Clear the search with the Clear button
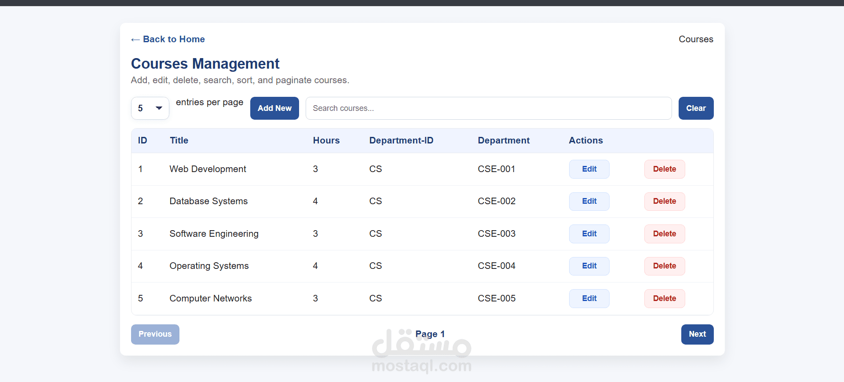This screenshot has height=382, width=844. click(x=696, y=108)
